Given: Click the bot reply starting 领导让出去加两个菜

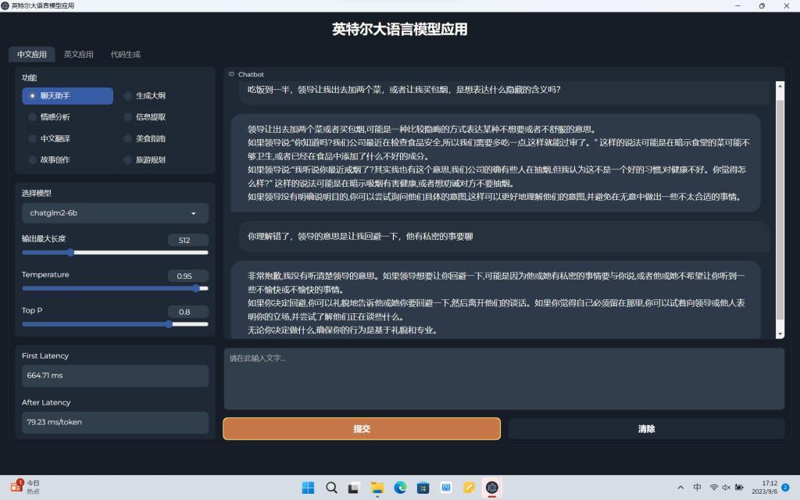Looking at the screenshot, I should [496, 162].
